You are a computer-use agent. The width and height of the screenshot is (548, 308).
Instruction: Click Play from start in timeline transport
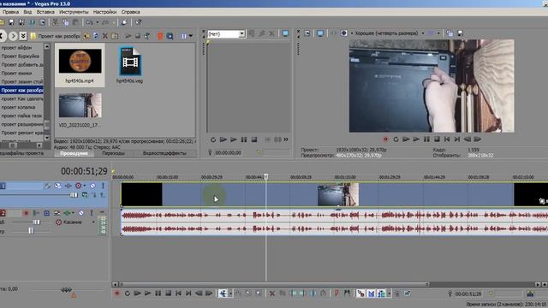click(x=137, y=293)
